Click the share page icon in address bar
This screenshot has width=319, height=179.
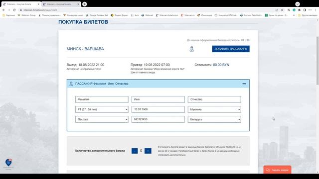coord(277,10)
